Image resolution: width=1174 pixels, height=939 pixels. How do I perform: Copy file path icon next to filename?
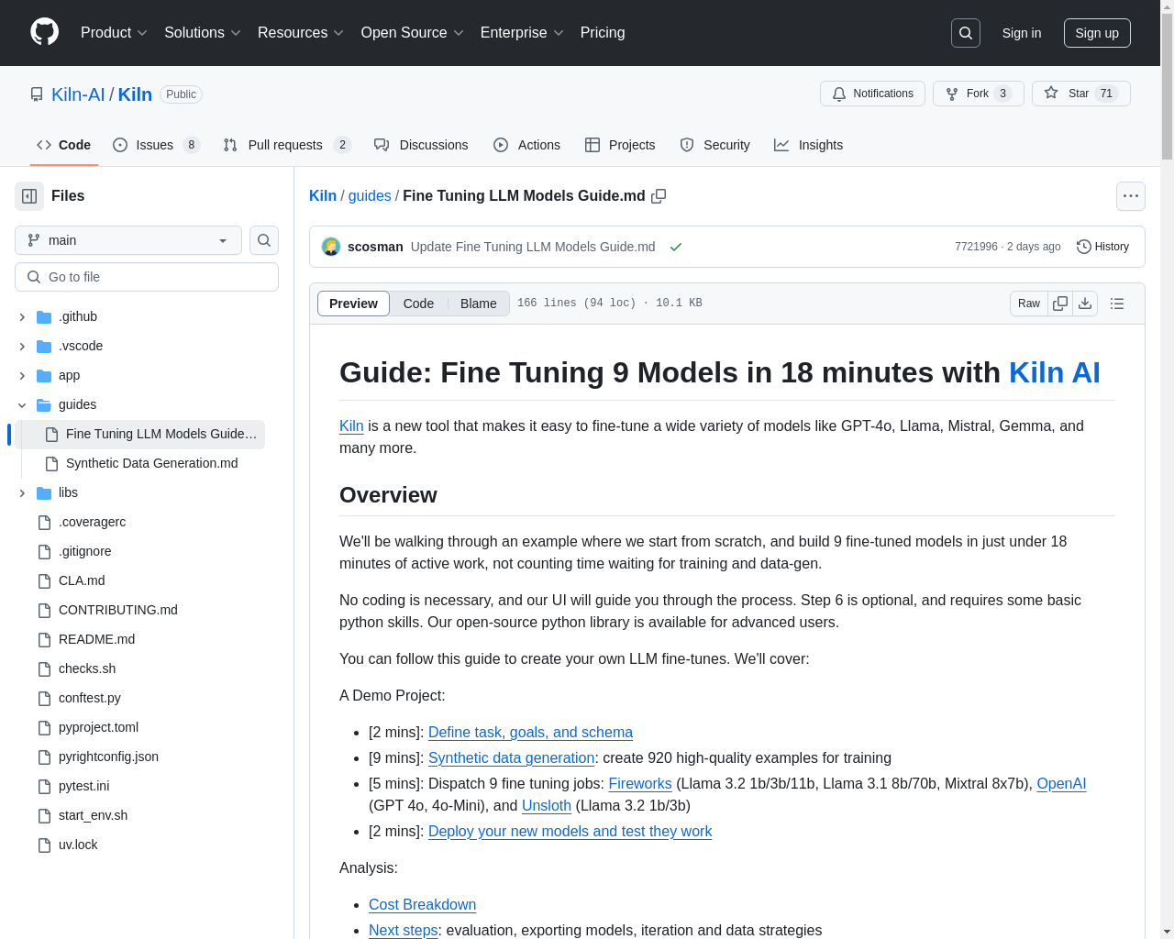(x=659, y=196)
